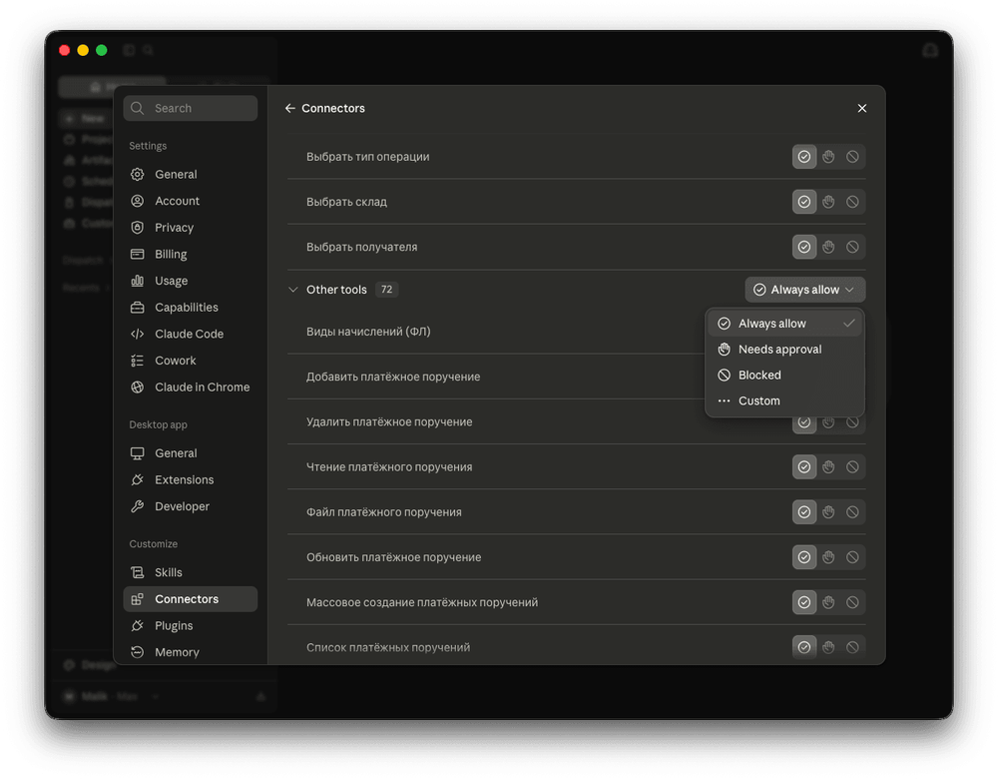Set Обновить платёжное поручение to needs approval
998x779 pixels.
[828, 557]
